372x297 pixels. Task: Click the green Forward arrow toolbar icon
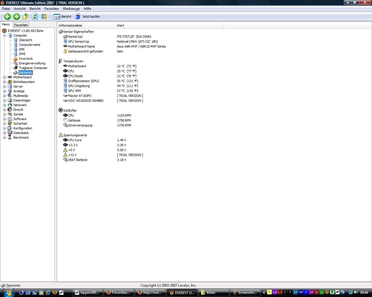pos(17,17)
